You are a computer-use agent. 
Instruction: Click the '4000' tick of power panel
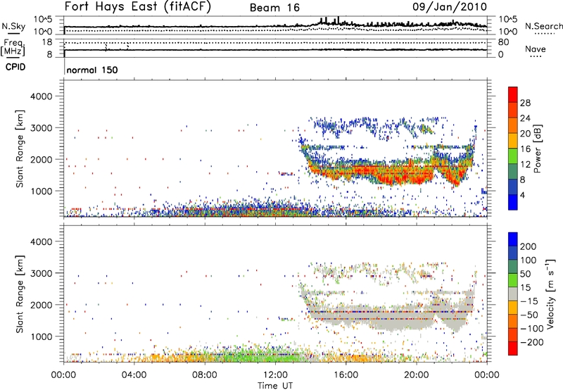point(41,96)
